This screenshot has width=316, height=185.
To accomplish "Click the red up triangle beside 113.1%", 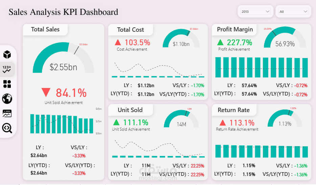I will click(223, 123).
